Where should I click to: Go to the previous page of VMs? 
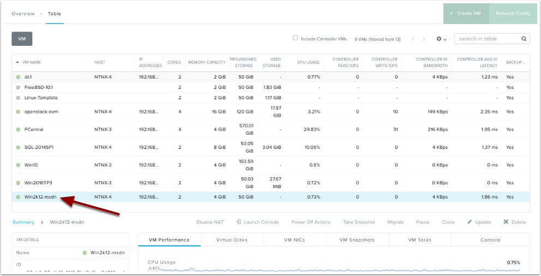413,39
